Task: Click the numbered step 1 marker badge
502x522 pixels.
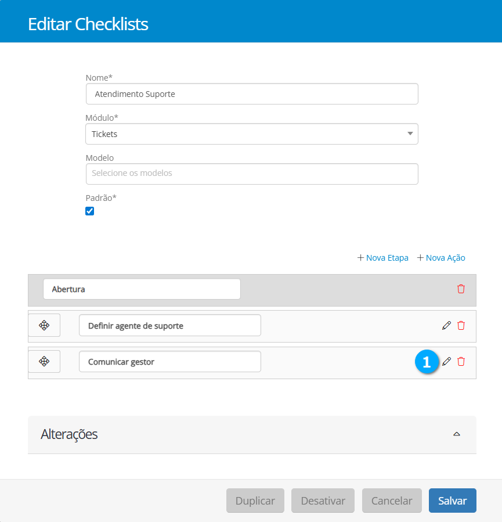Action: (x=427, y=362)
